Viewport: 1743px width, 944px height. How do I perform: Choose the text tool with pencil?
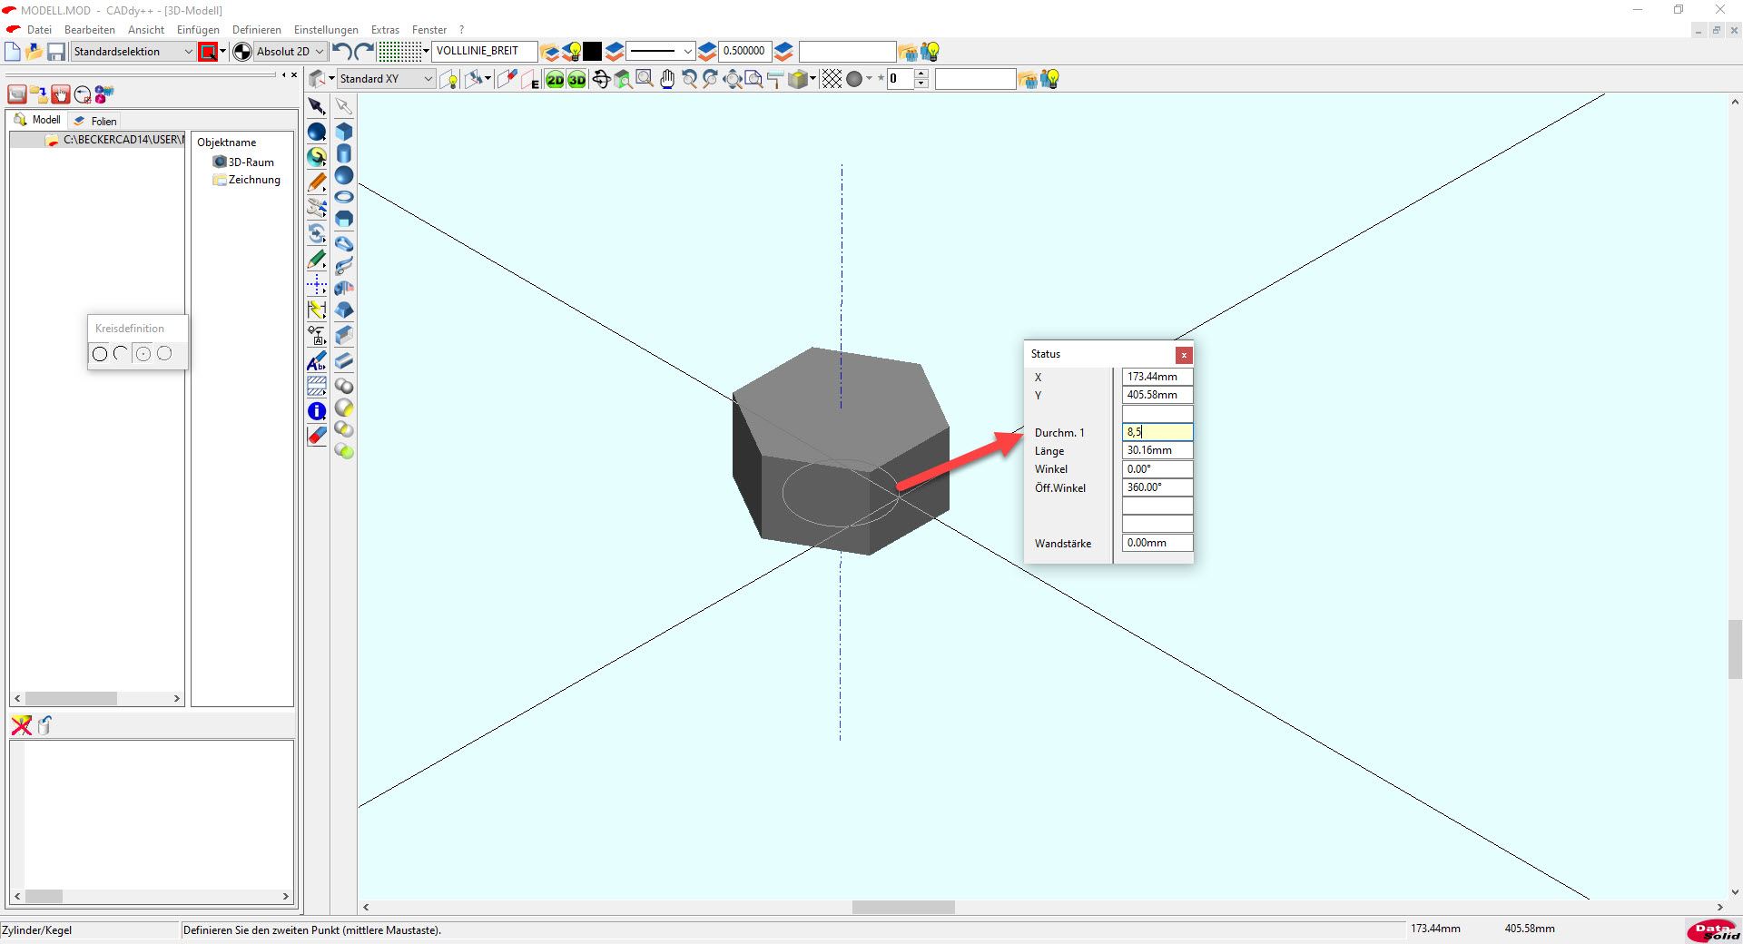(317, 362)
